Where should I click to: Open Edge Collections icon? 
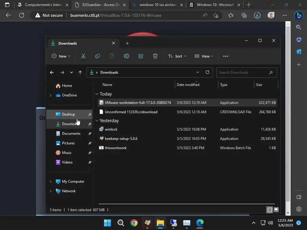tap(244, 15)
